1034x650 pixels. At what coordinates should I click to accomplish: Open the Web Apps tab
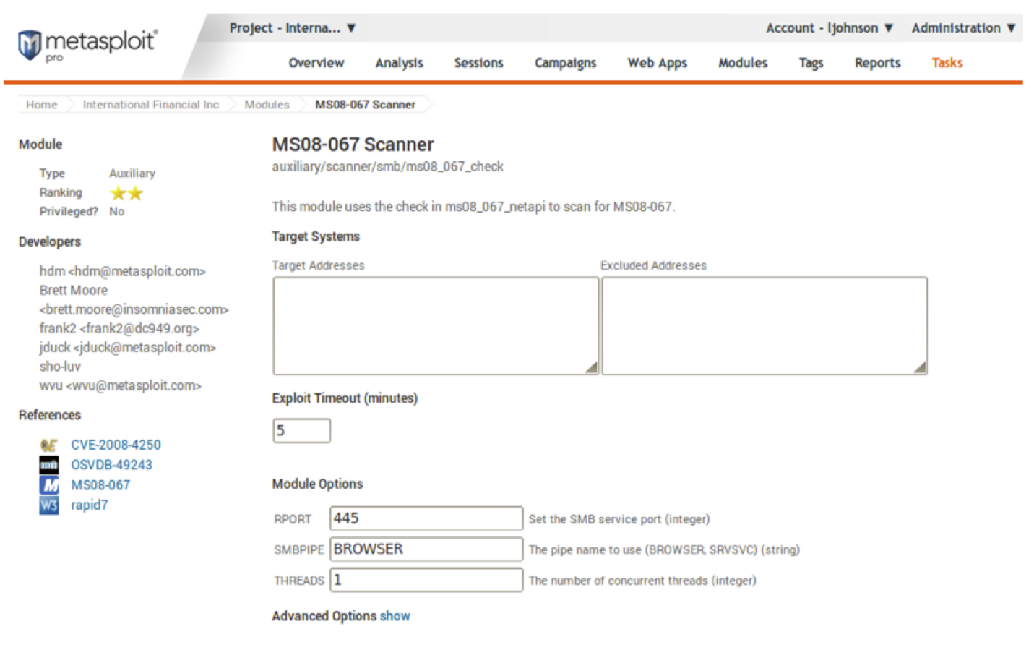point(657,63)
